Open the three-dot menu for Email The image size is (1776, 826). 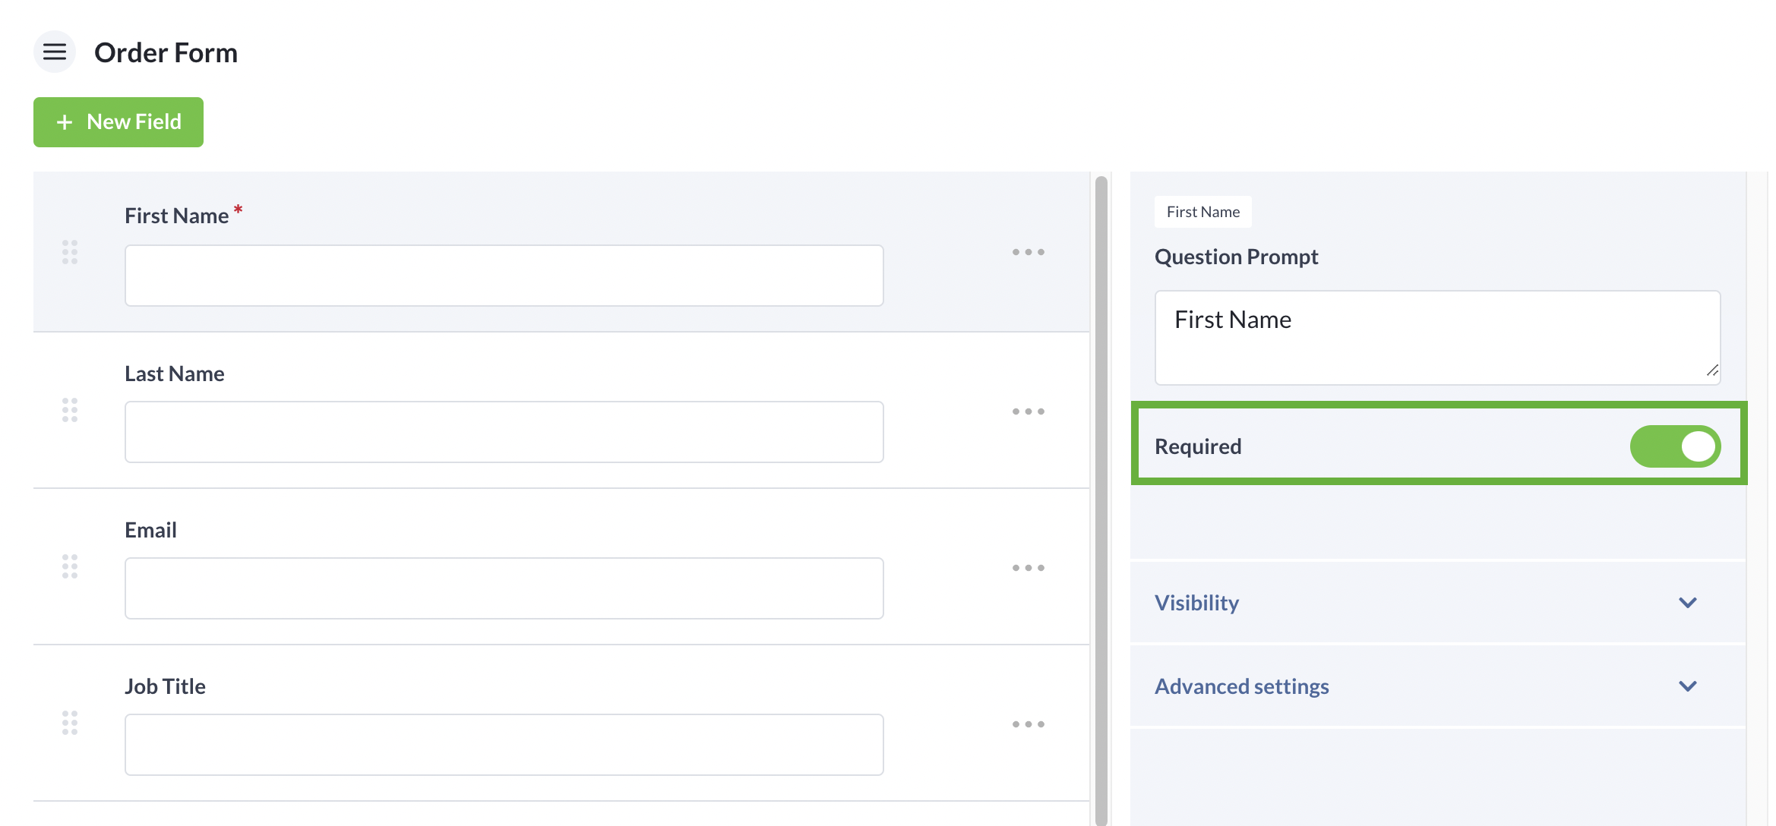(x=1028, y=568)
